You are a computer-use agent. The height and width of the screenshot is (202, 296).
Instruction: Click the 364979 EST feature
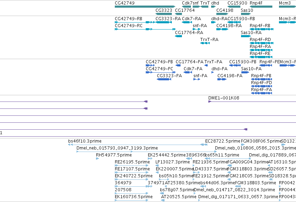[x=134, y=187]
